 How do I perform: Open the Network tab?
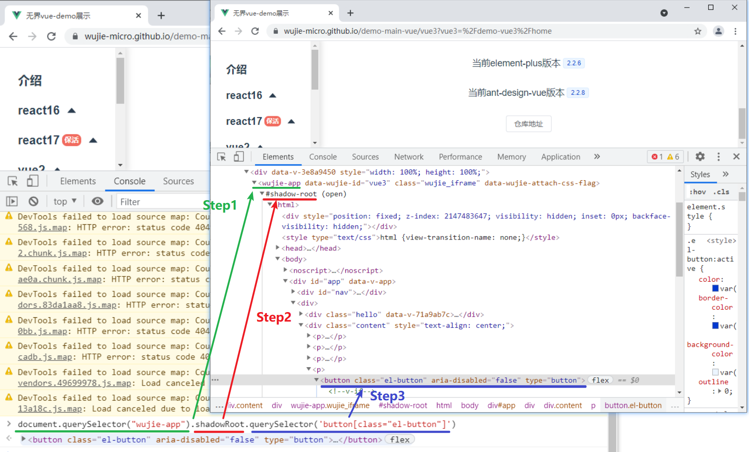coord(409,157)
